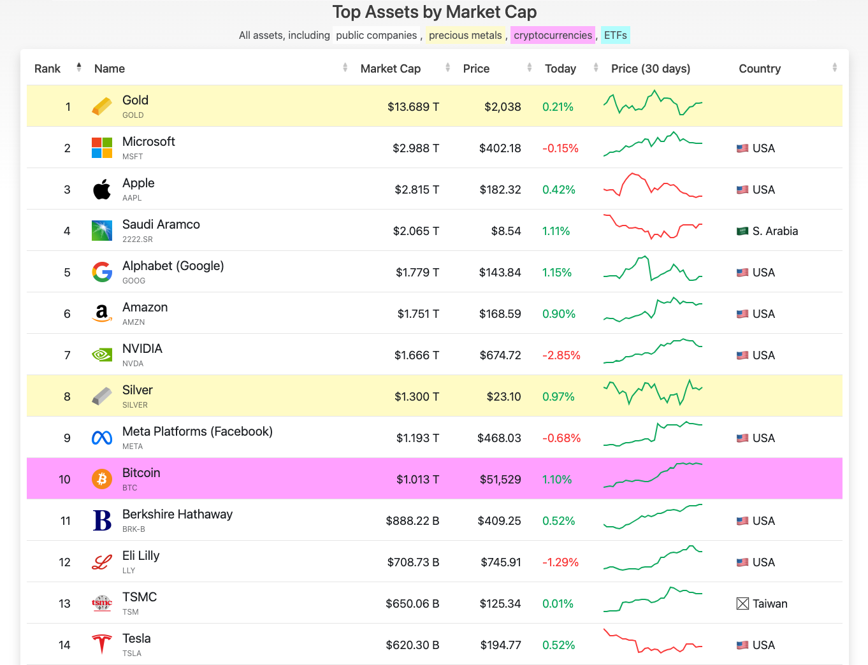Click the Saudi Aramco logo
The image size is (868, 665).
[102, 231]
